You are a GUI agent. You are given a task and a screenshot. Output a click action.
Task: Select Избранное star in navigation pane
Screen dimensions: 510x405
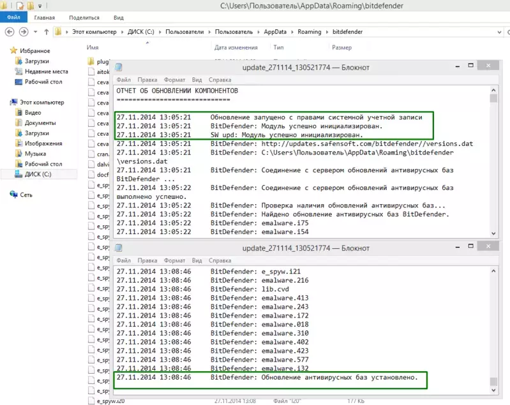tap(13, 50)
